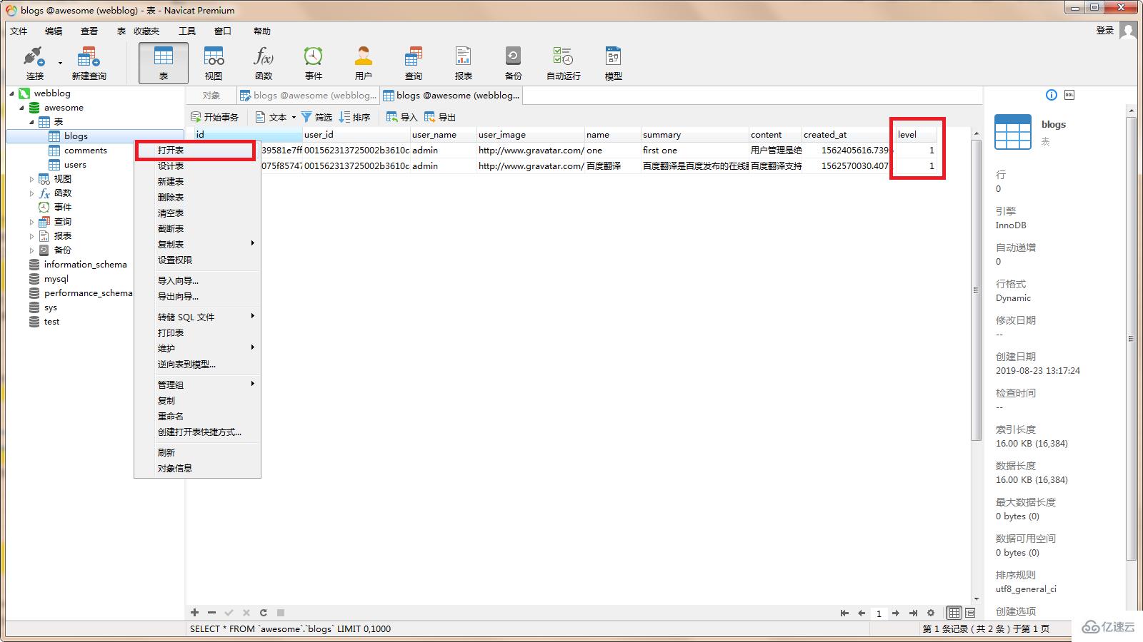Screen dimensions: 1143x642
Task: Click the 筛选 (Filter) button
Action: pos(316,117)
